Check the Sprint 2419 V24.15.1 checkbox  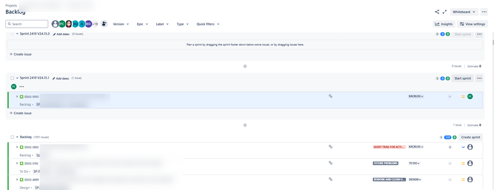tap(12, 78)
